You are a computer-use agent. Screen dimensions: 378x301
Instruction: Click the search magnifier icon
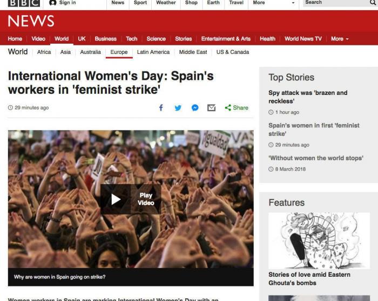373,3
